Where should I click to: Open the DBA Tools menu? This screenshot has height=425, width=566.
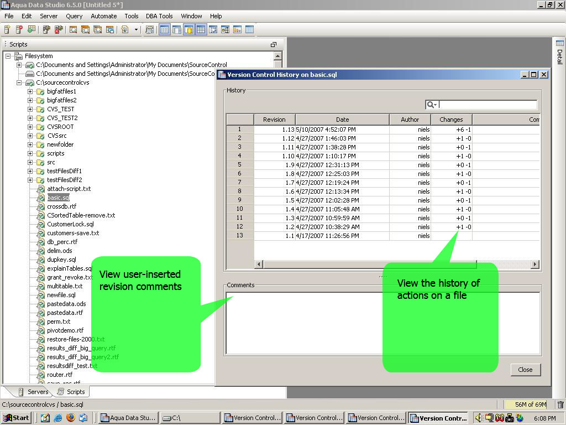159,16
